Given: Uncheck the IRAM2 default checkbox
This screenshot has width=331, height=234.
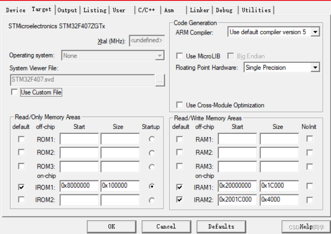Looking at the screenshot, I should pos(179,200).
